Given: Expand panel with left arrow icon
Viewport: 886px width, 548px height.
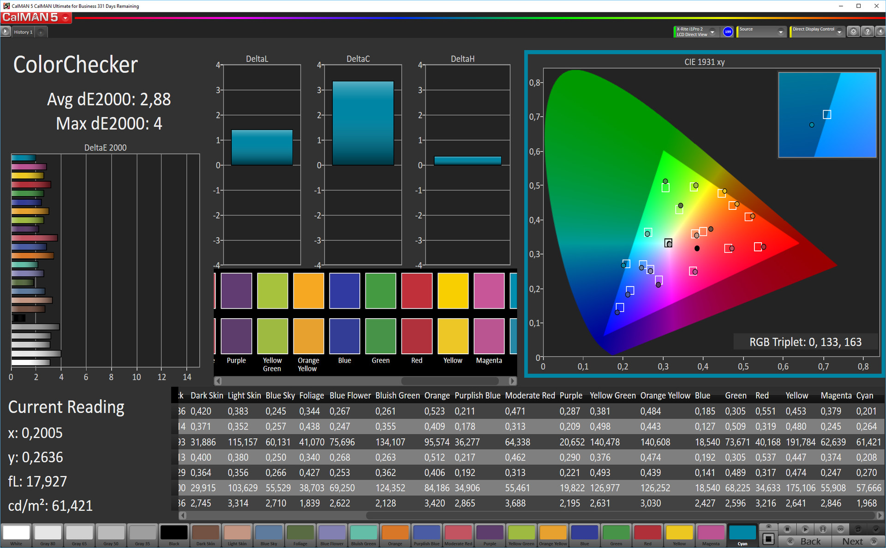Looking at the screenshot, I should pyautogui.click(x=880, y=32).
